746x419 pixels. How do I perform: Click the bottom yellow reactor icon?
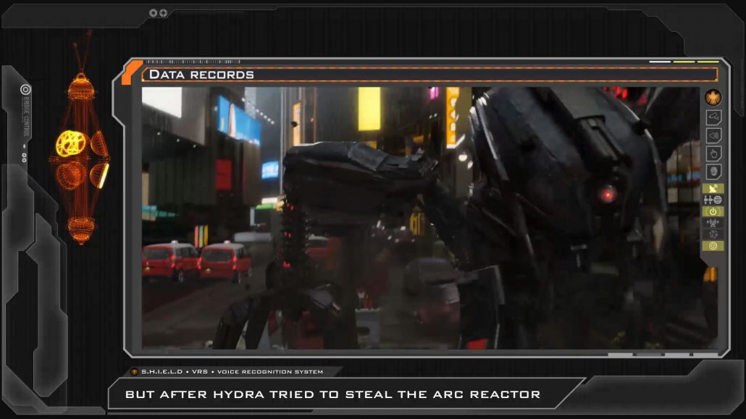(713, 246)
